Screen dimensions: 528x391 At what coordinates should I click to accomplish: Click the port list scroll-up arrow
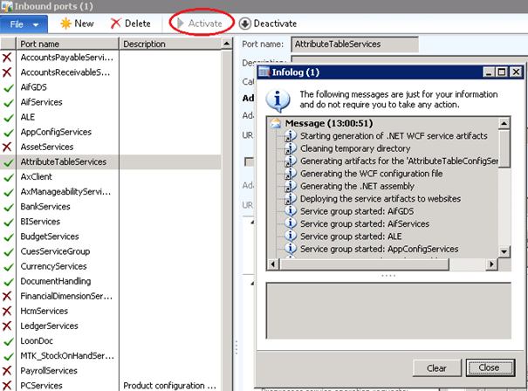pos(227,44)
